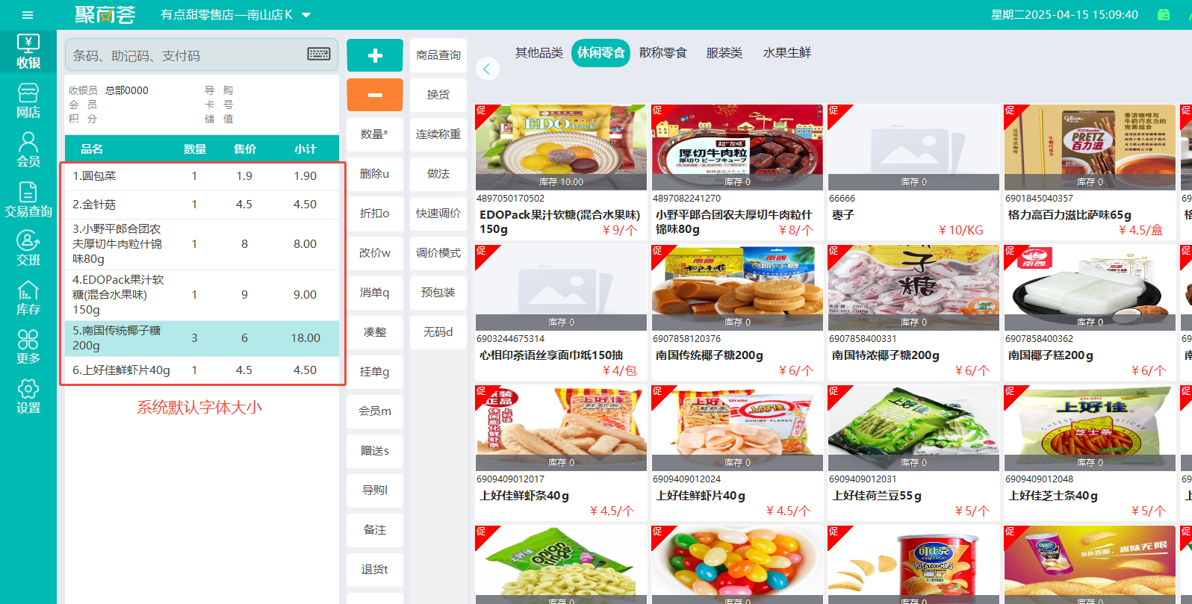Add 上好佳鲜虾条40g product card
This screenshot has width=1192, height=604.
click(561, 452)
